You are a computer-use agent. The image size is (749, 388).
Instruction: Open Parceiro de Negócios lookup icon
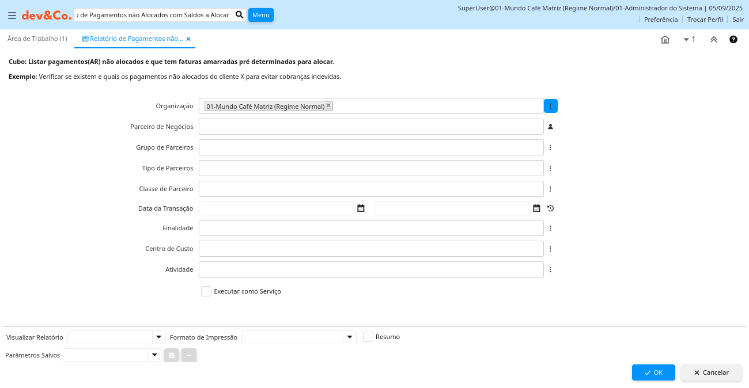pyautogui.click(x=550, y=127)
